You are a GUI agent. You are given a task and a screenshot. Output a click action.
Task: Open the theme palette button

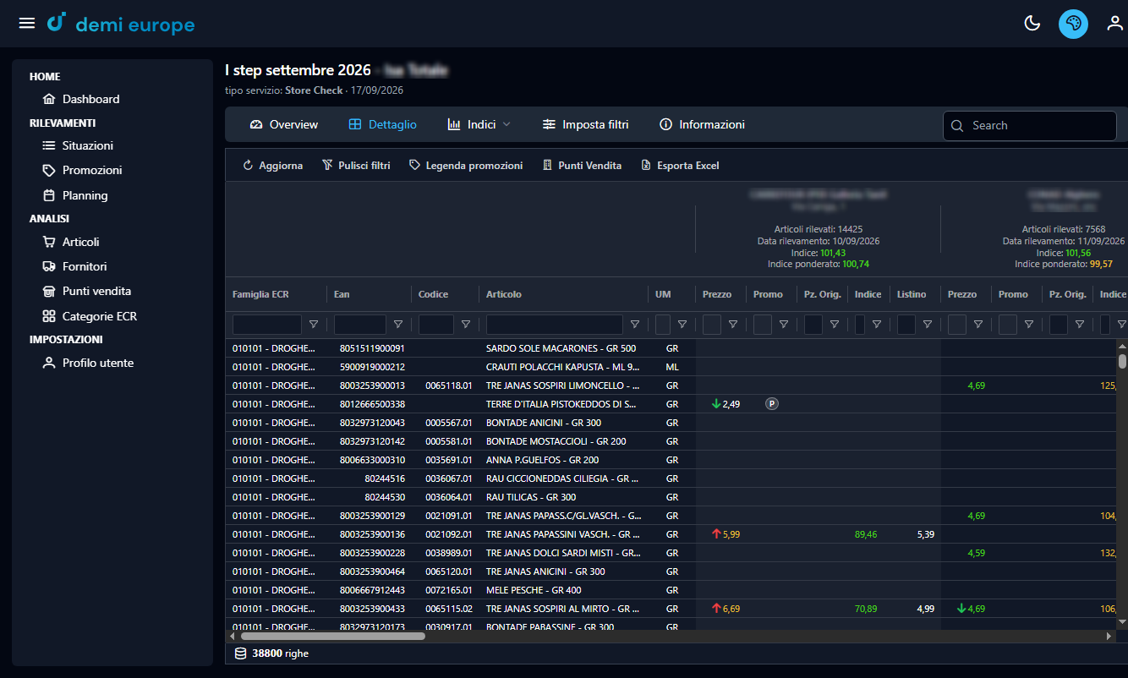click(1073, 24)
